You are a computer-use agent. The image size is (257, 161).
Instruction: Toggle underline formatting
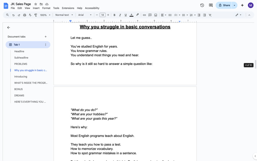pyautogui.click(x=126, y=15)
